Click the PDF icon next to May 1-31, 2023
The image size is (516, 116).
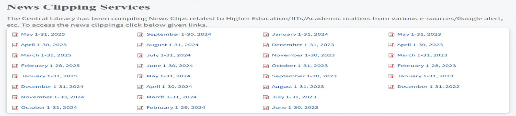391,35
